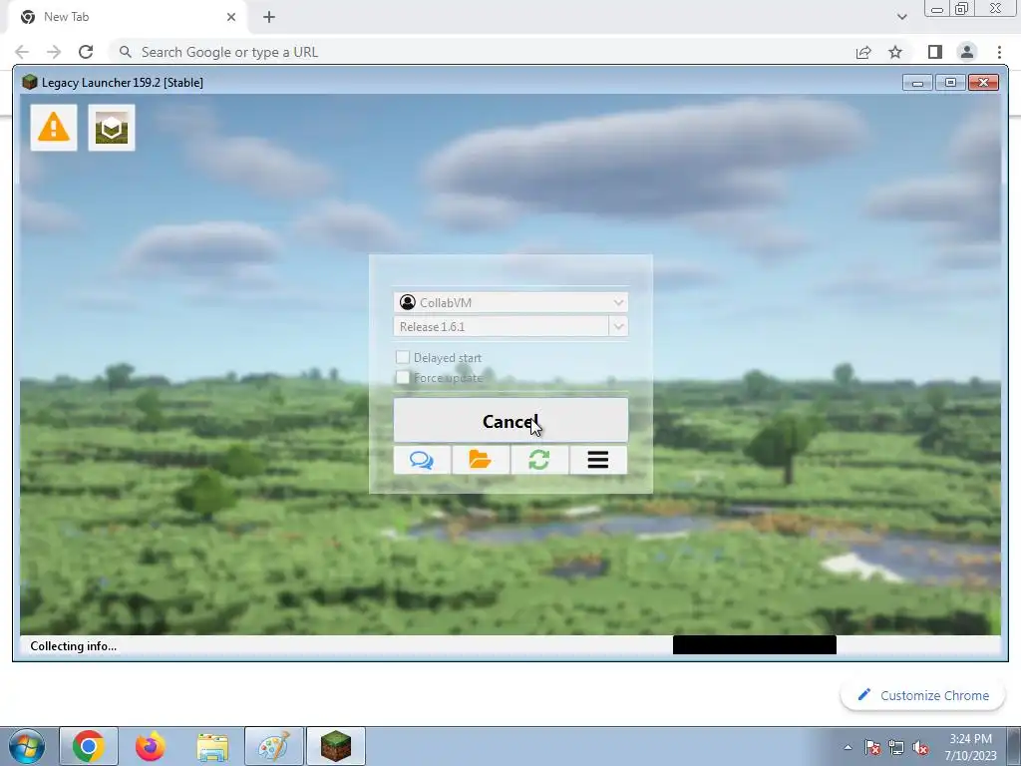Open Chrome from the taskbar

(89, 746)
